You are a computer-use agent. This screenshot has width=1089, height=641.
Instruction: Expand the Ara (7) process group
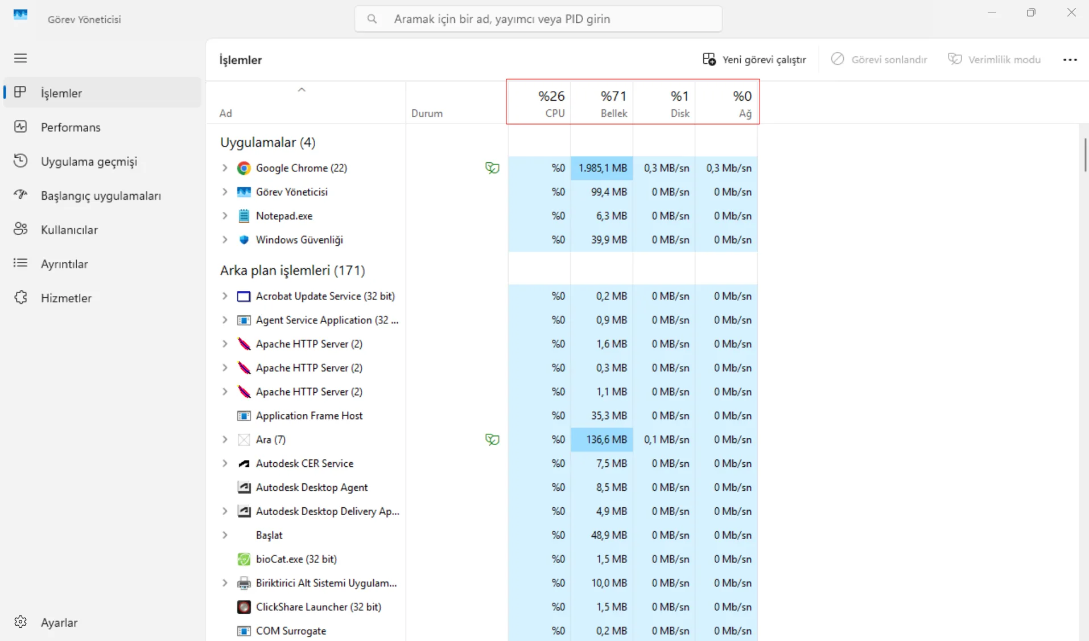225,439
